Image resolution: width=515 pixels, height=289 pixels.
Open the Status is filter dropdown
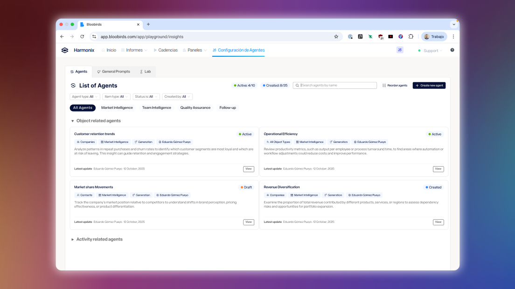[x=146, y=97]
